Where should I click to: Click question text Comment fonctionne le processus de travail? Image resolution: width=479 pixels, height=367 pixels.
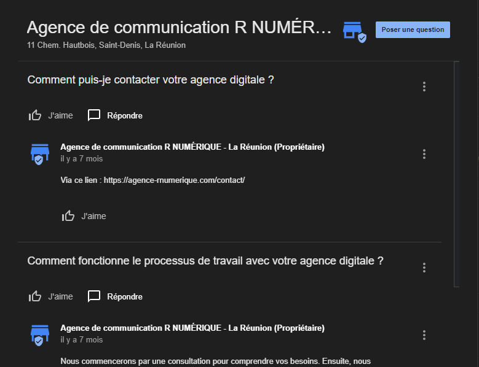205,261
